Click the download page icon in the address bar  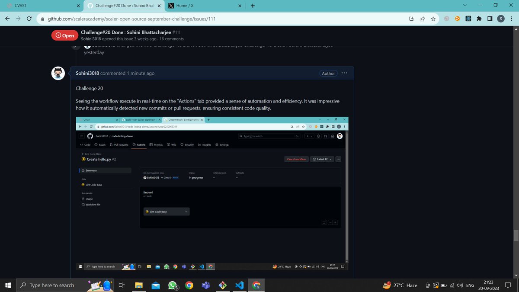coord(411,19)
